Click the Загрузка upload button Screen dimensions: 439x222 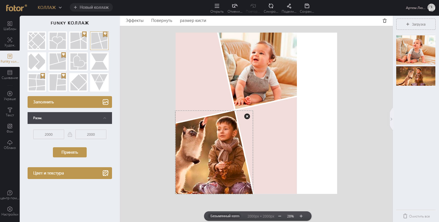tap(416, 24)
